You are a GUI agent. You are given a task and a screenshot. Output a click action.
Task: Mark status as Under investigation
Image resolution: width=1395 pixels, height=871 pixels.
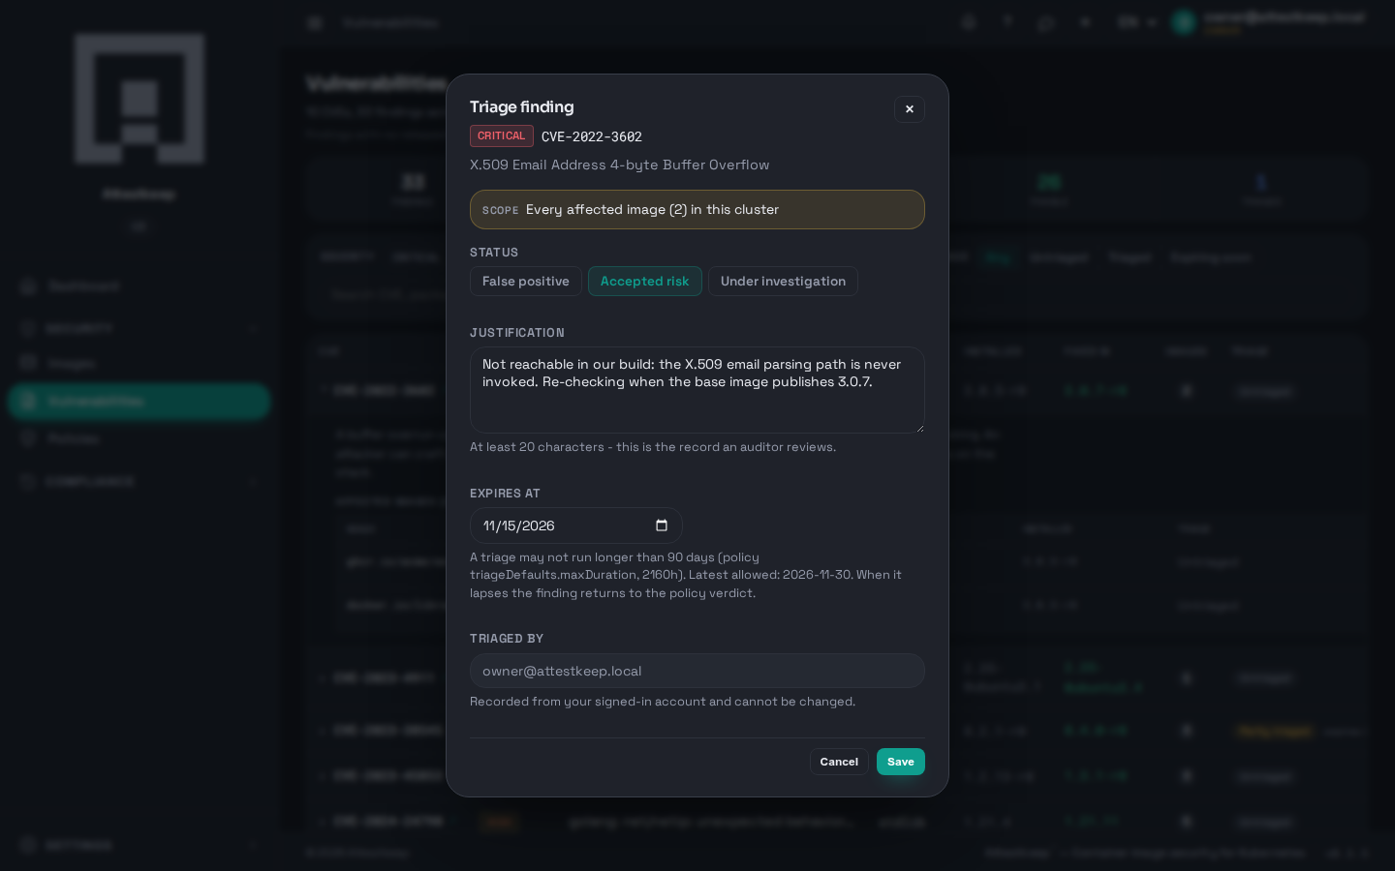coord(783,281)
